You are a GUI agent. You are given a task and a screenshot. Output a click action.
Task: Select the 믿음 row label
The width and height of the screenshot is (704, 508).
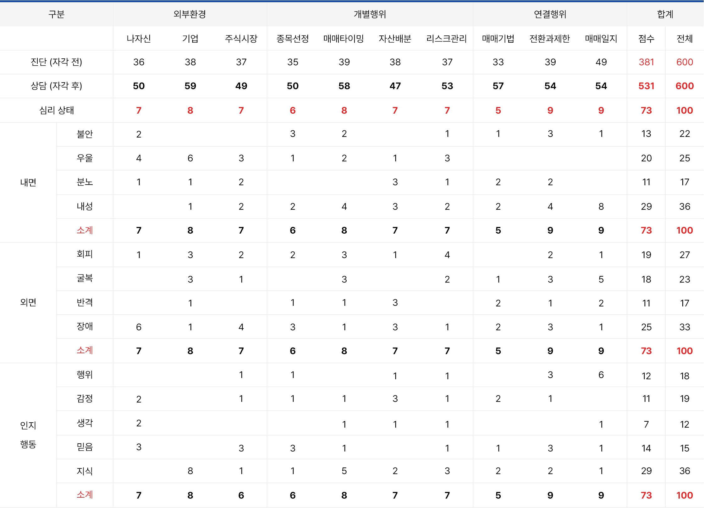click(85, 447)
